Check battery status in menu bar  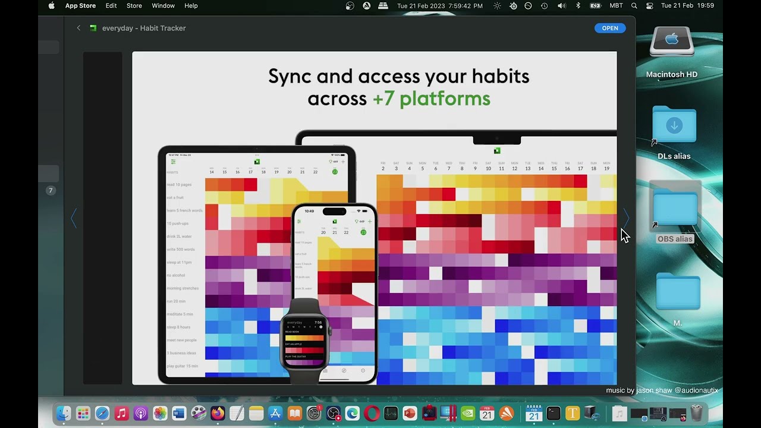pyautogui.click(x=595, y=6)
